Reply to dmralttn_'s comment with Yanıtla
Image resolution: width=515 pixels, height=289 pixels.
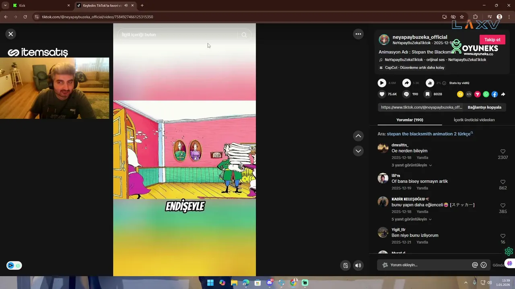pyautogui.click(x=422, y=158)
